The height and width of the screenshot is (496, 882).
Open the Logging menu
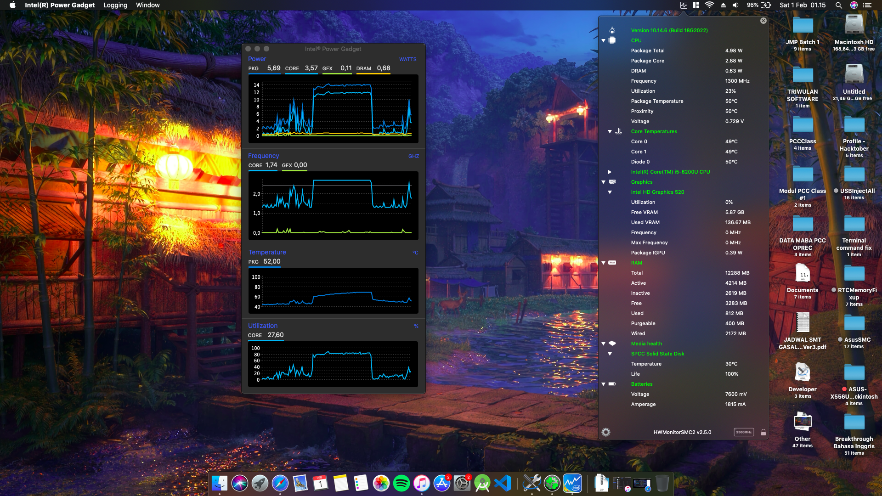[x=115, y=5]
